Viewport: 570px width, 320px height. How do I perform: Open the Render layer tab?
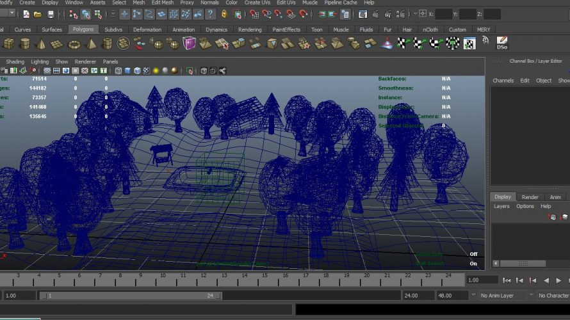pos(530,197)
